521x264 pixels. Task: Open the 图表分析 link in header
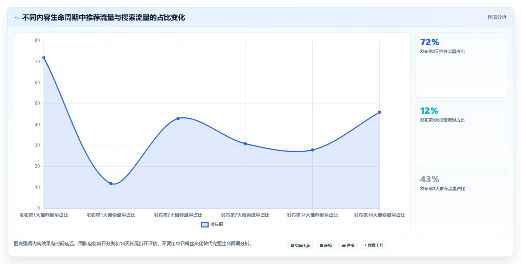(497, 17)
